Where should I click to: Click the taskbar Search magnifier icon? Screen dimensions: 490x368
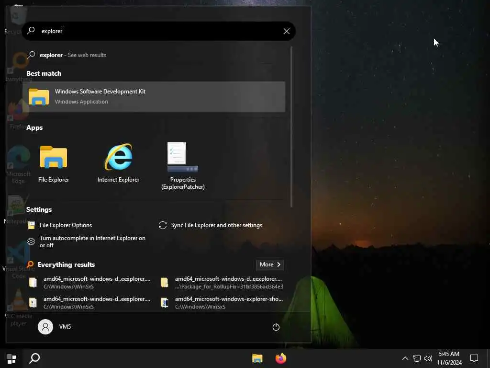(x=34, y=358)
